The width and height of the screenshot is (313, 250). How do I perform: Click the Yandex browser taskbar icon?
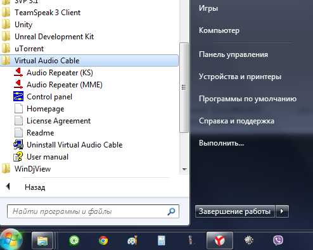pos(220,241)
